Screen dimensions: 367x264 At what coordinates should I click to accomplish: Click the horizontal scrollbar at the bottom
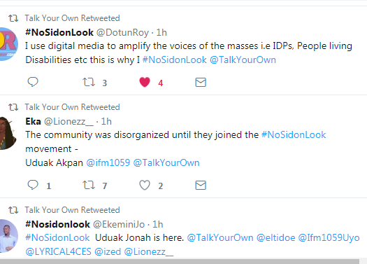180,262
